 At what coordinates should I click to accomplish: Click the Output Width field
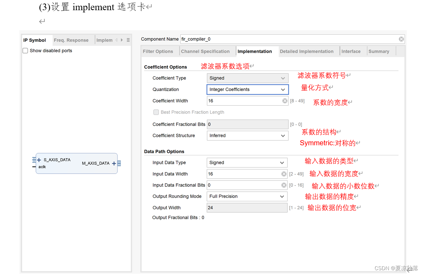(247, 208)
